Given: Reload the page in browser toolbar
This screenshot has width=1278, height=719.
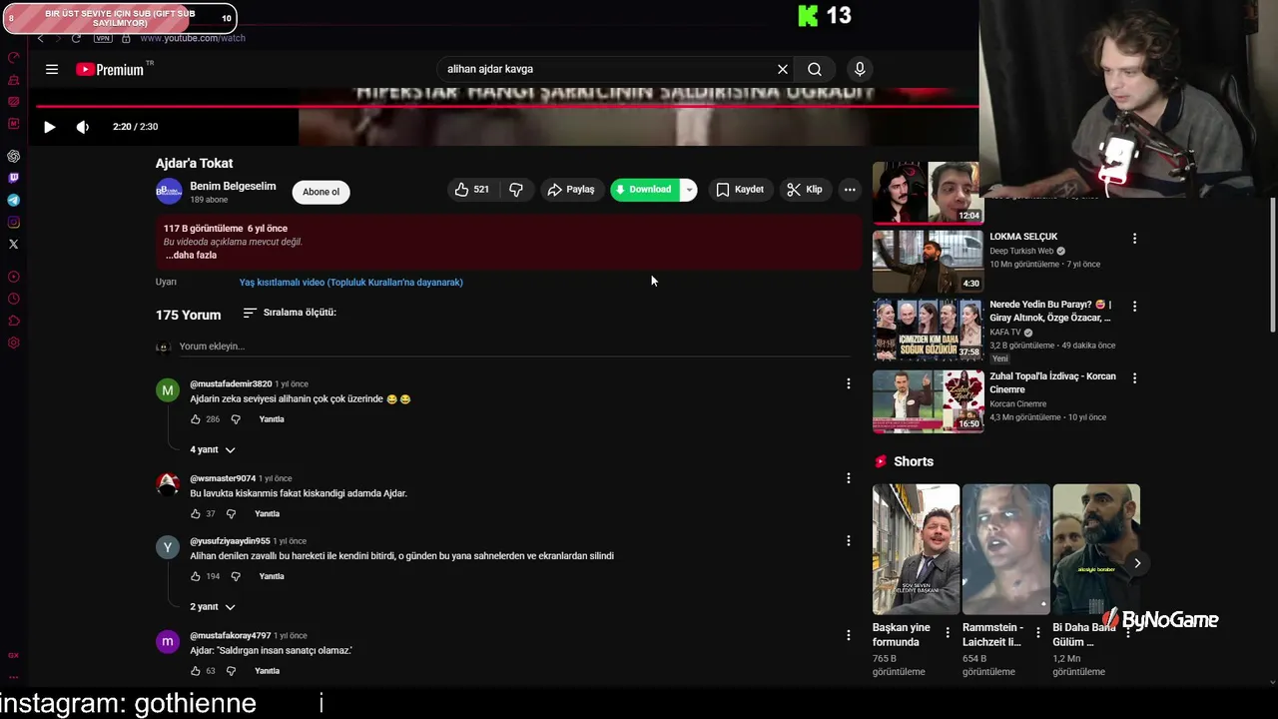Looking at the screenshot, I should (76, 38).
